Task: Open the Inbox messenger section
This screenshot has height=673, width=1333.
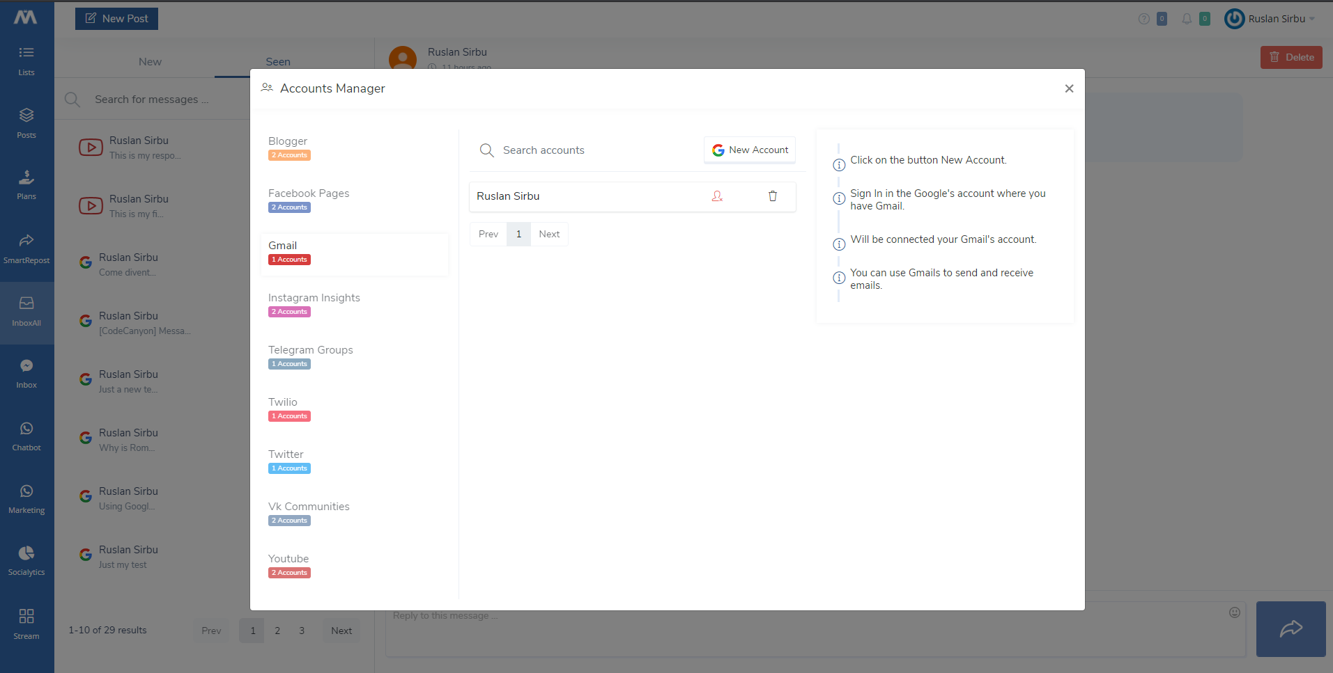Action: click(x=26, y=374)
